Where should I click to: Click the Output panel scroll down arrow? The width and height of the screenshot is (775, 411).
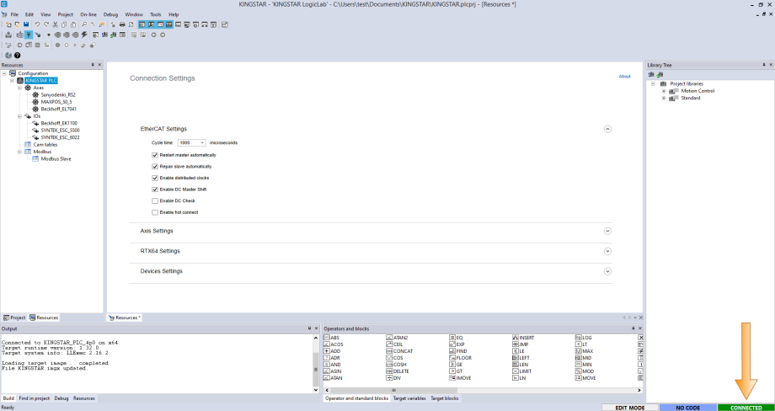tap(317, 390)
